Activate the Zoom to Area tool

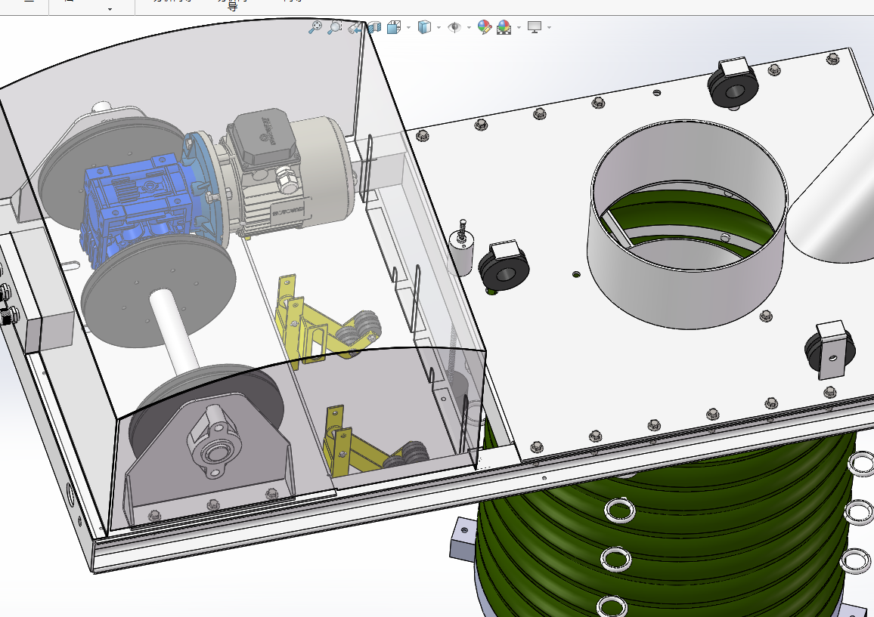[x=334, y=27]
